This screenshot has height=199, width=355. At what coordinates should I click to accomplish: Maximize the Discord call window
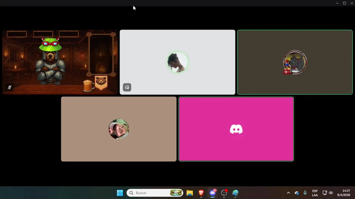click(344, 3)
